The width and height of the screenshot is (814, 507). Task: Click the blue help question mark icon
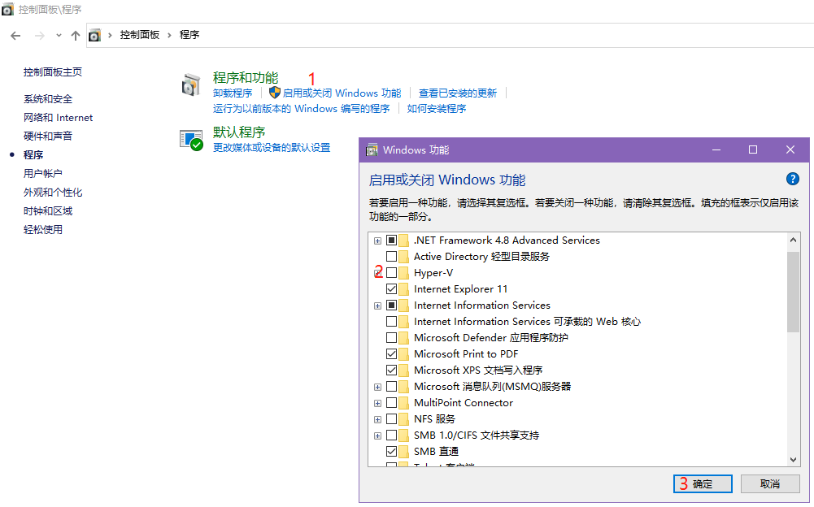click(x=793, y=180)
